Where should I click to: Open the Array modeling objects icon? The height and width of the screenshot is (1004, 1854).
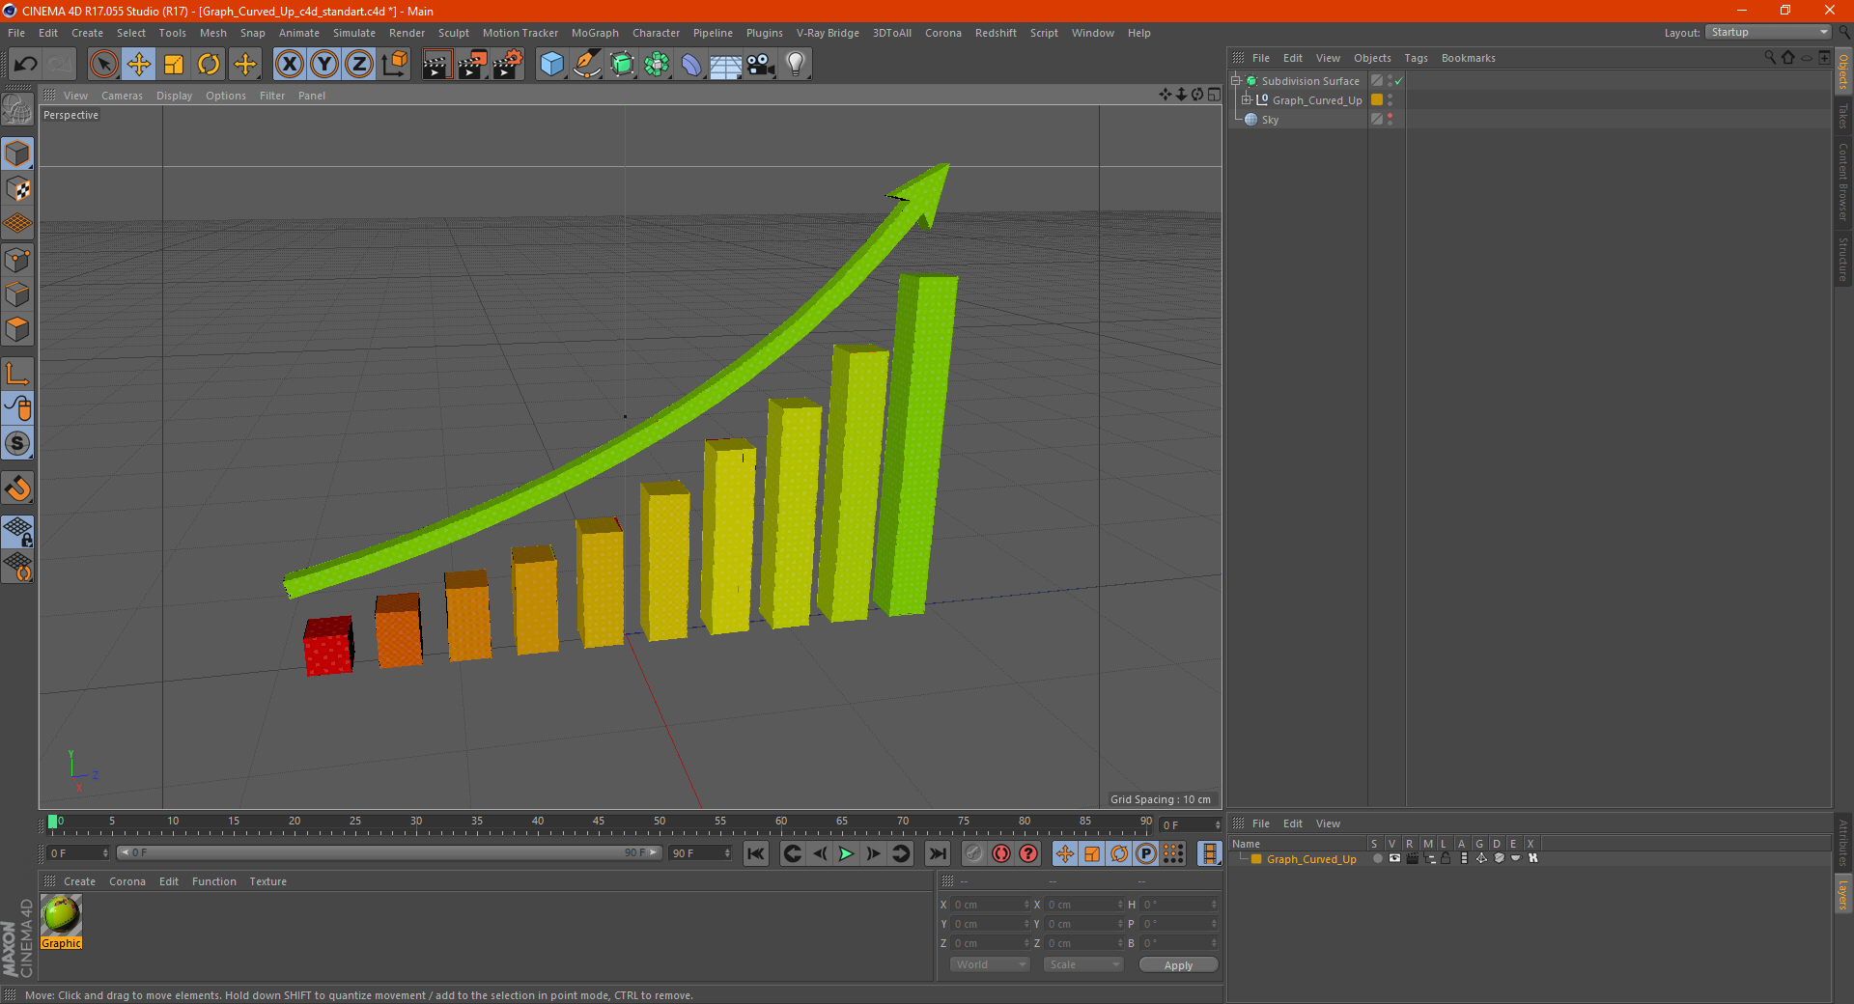click(657, 65)
